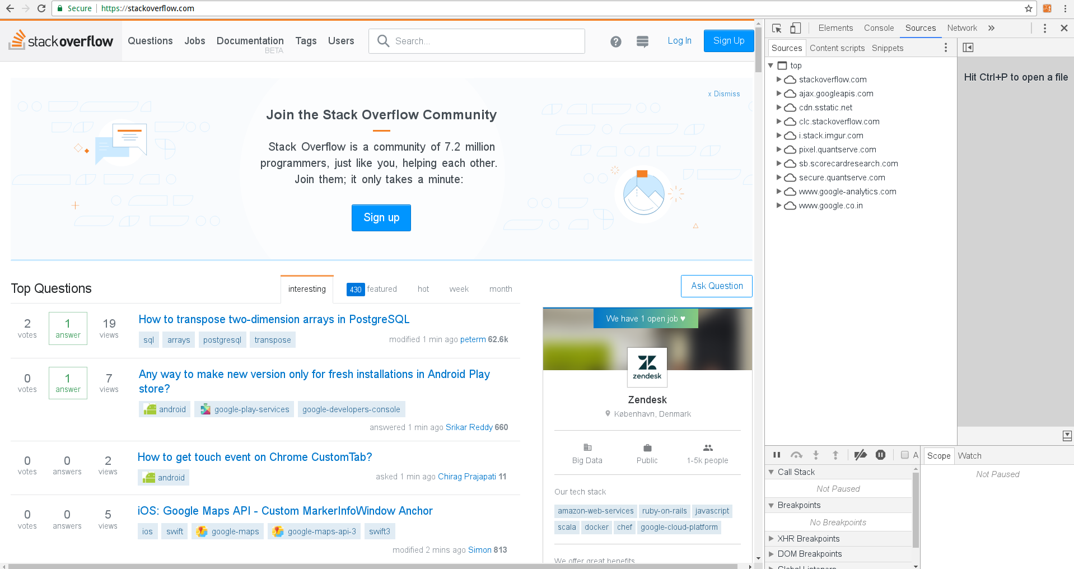Click the horizontal page scrollbar
The height and width of the screenshot is (569, 1074).
point(373,566)
